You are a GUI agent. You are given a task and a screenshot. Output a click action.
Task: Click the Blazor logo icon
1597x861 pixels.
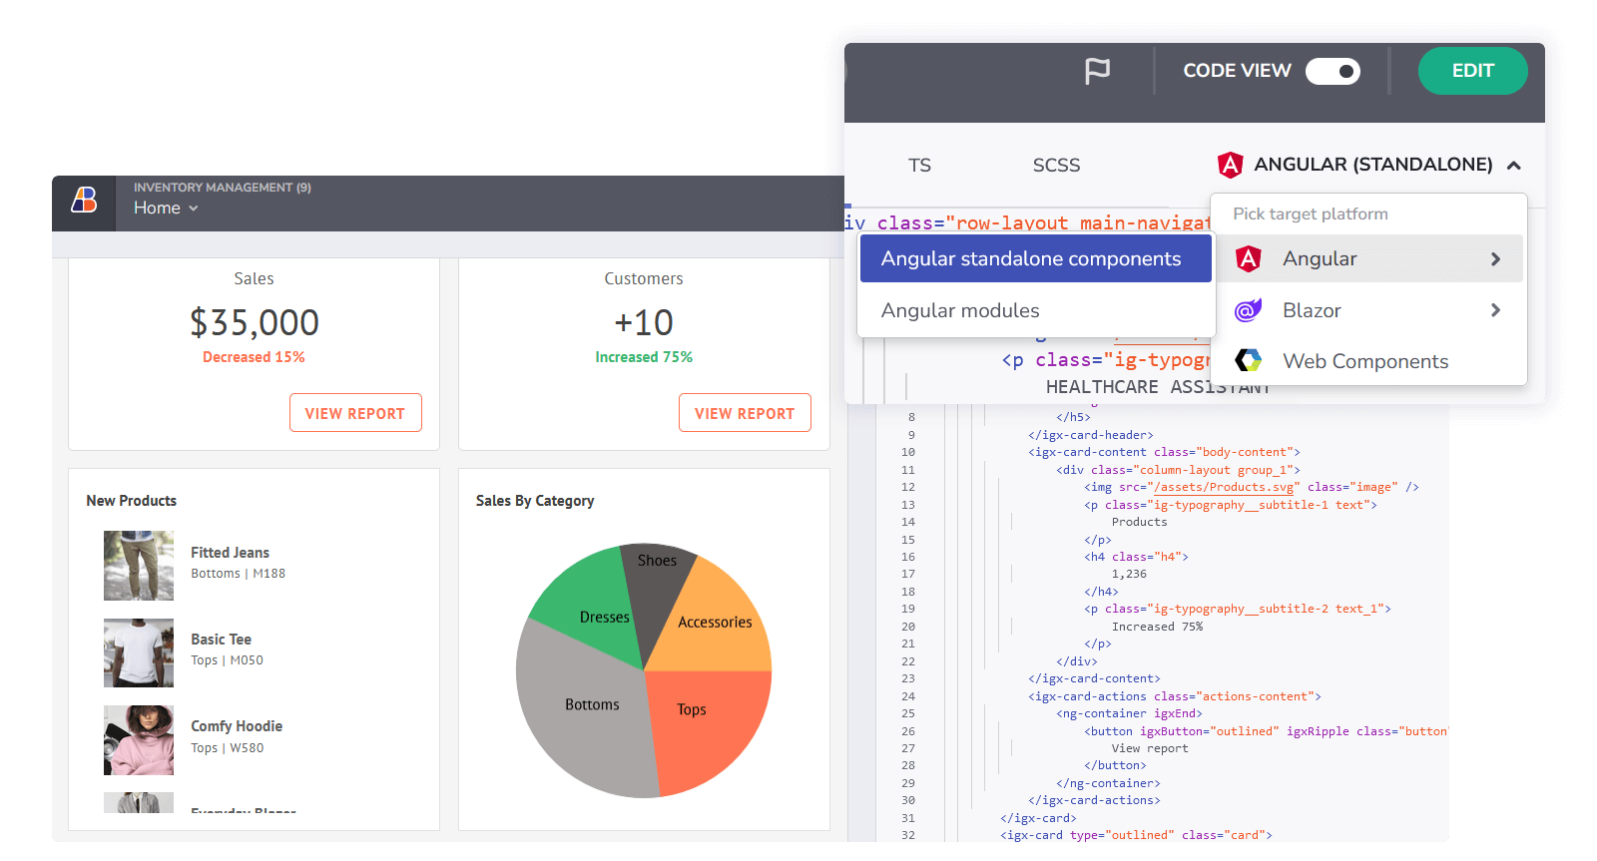point(1248,310)
